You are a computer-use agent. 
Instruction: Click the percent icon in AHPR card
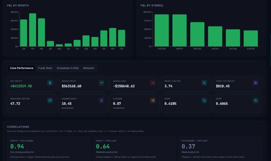(x=204, y=101)
